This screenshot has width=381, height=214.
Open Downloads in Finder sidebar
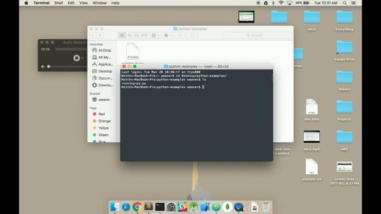click(102, 85)
